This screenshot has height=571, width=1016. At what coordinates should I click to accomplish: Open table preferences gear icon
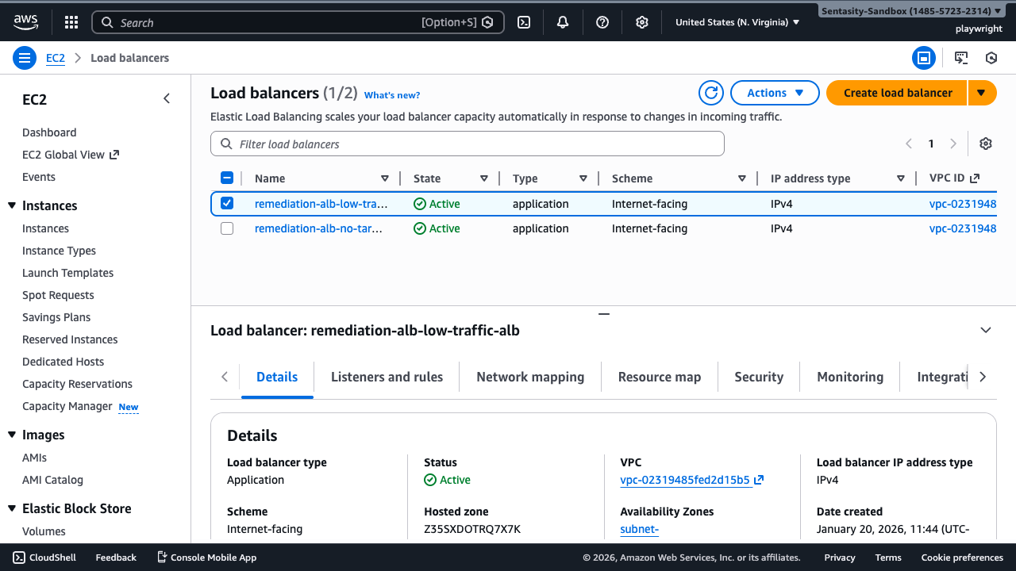coord(986,144)
